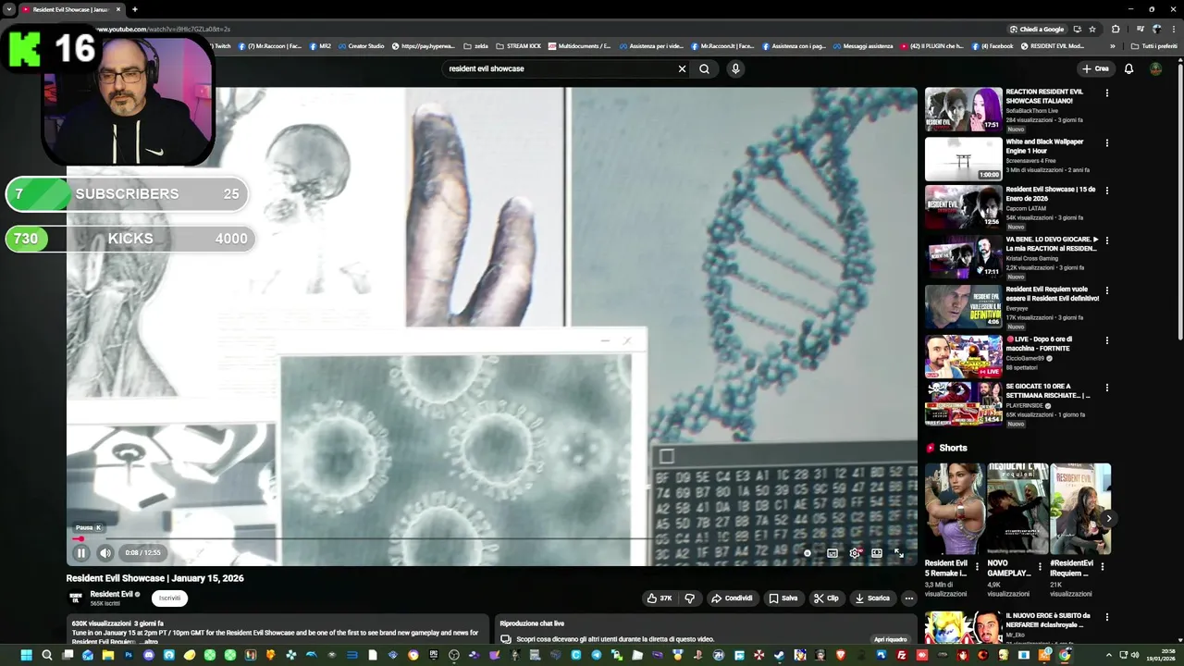Screen dimensions: 1184x666
Task: Clear the search text with X
Action: point(683,68)
